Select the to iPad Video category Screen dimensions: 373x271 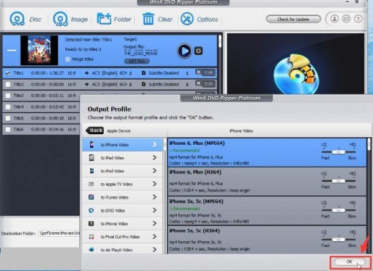(122, 158)
